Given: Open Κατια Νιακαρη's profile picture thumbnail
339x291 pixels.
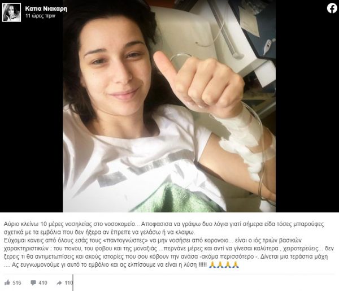Looking at the screenshot, I should click(x=11, y=12).
